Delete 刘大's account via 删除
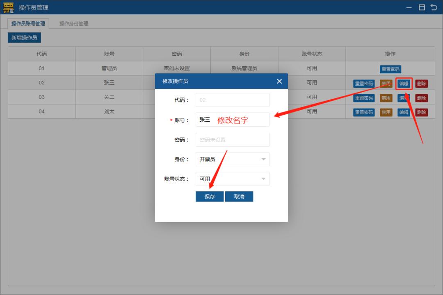 pos(421,112)
